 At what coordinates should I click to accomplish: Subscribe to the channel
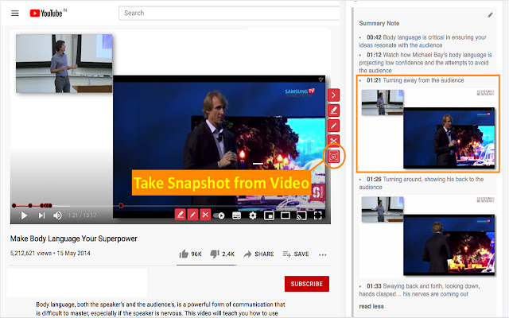[x=307, y=284]
